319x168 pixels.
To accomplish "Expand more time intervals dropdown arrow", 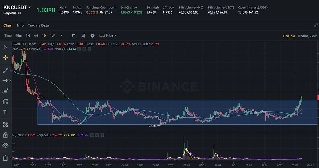I will click(x=61, y=35).
